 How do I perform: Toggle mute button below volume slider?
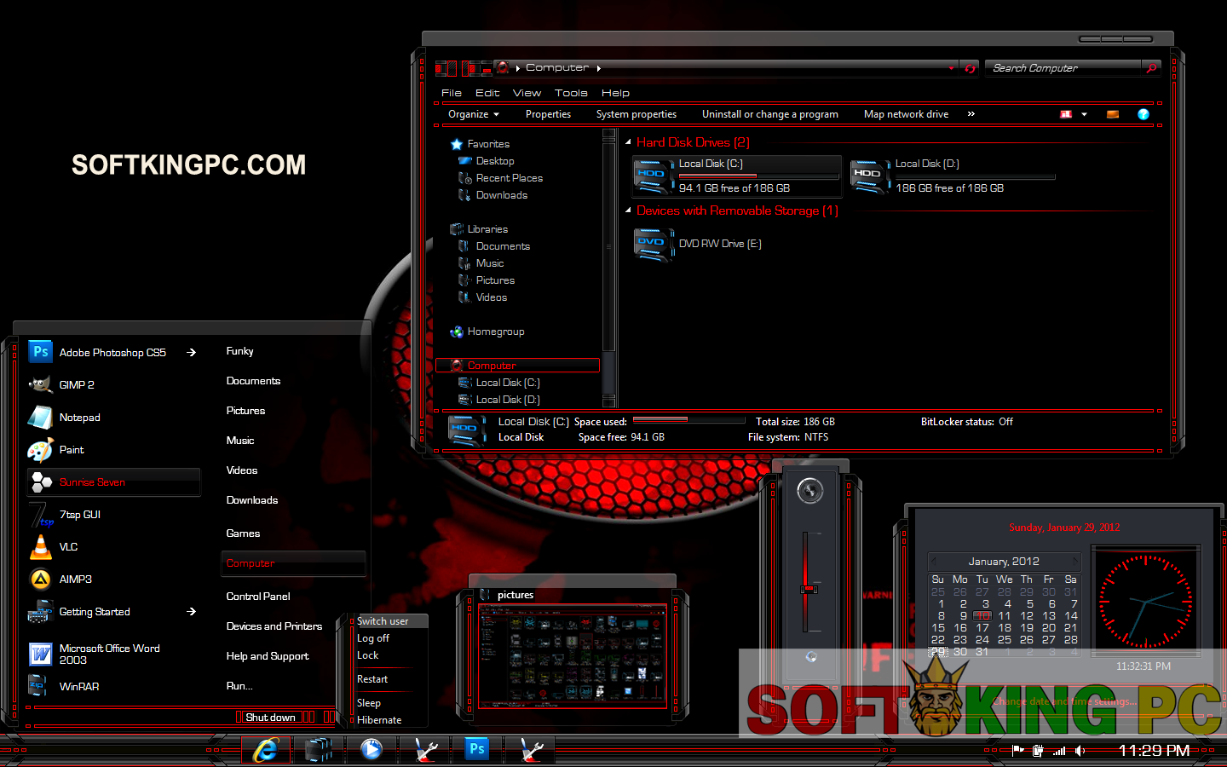click(811, 656)
